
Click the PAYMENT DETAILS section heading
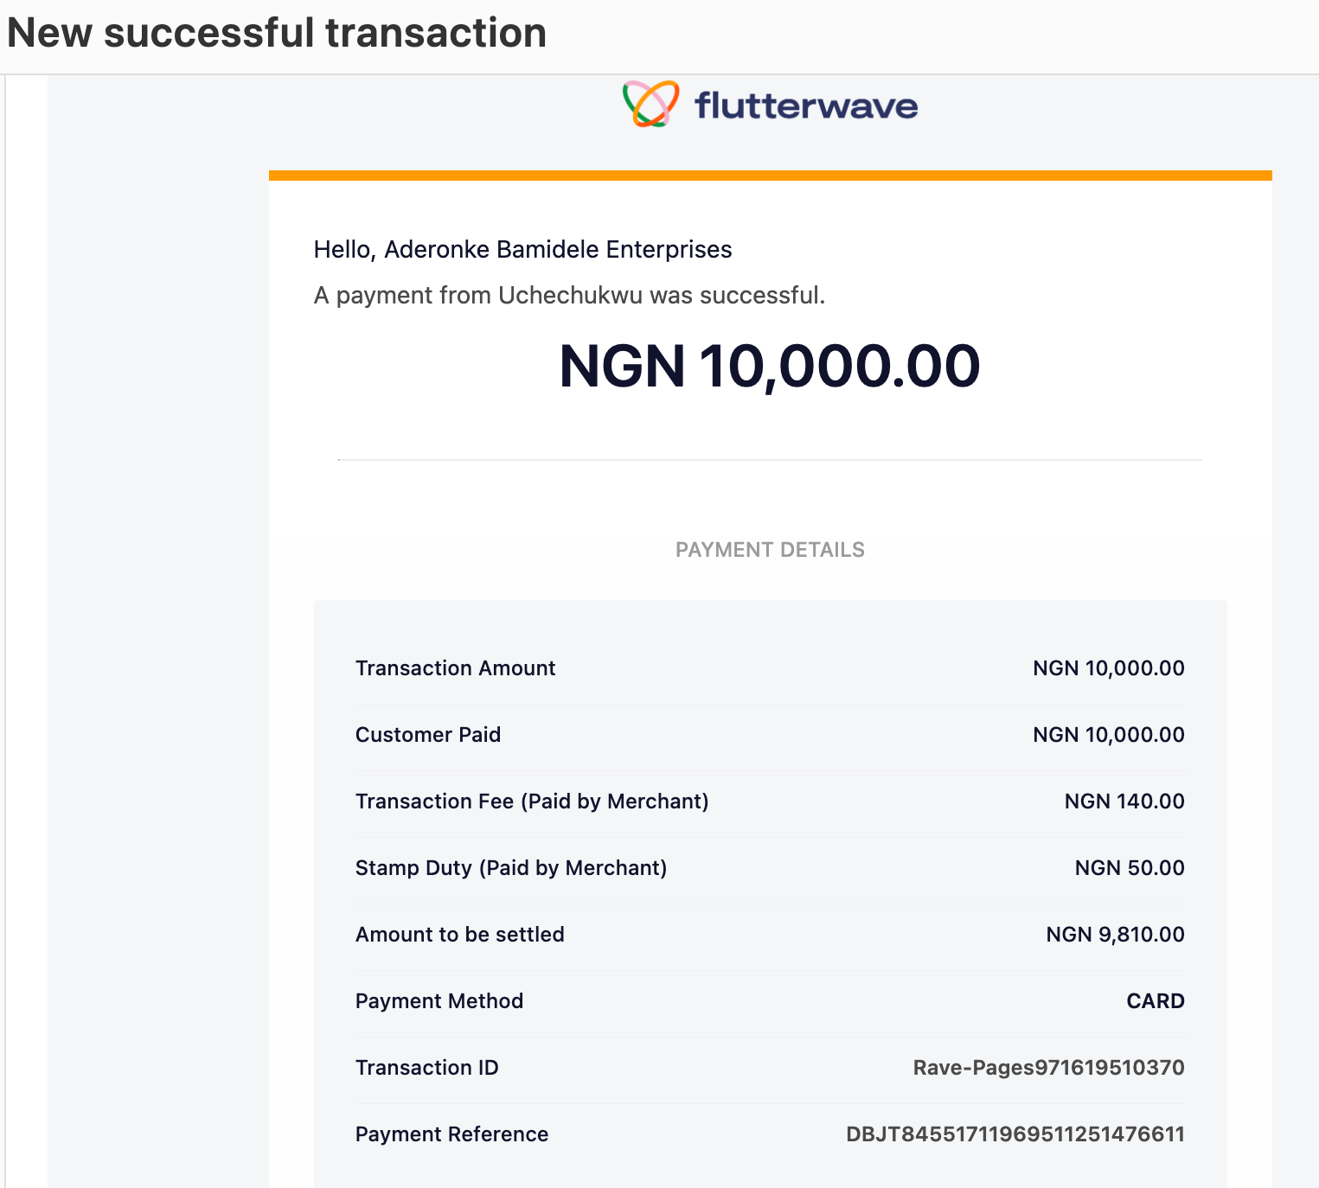pyautogui.click(x=770, y=550)
